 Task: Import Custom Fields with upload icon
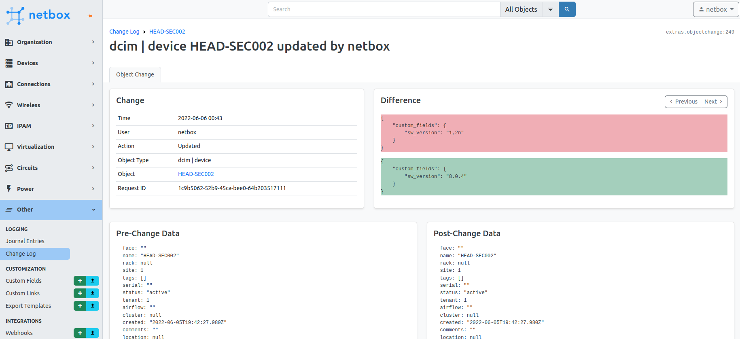coord(93,281)
